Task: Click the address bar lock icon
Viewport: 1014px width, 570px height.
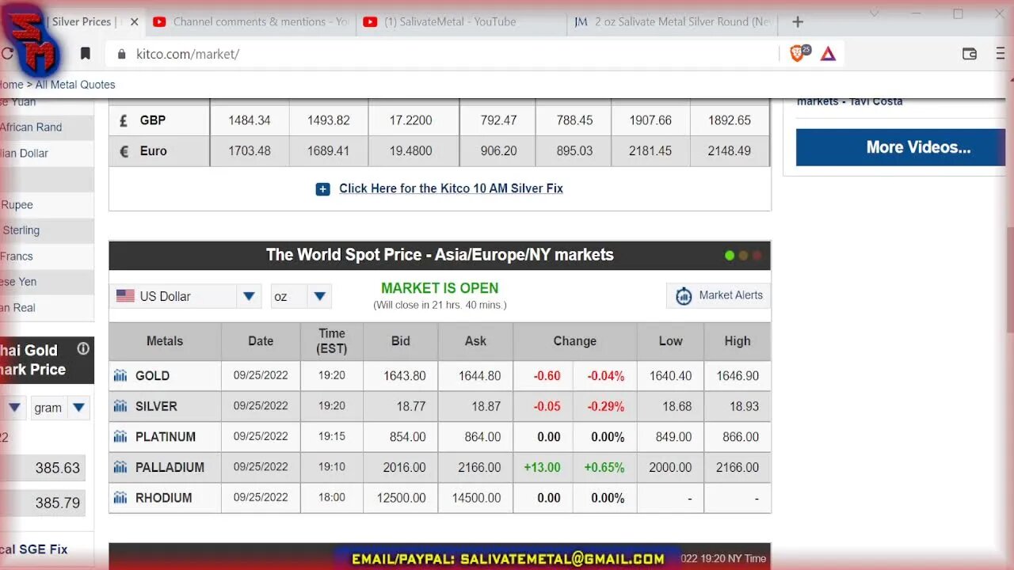Action: click(121, 54)
